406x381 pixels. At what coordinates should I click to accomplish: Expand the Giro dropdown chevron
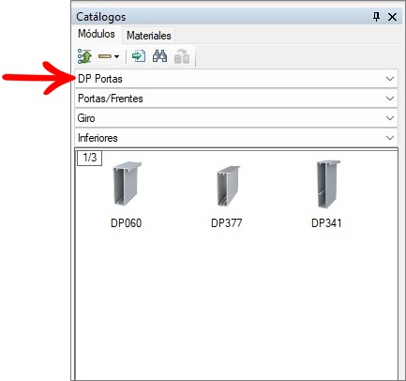coord(390,118)
